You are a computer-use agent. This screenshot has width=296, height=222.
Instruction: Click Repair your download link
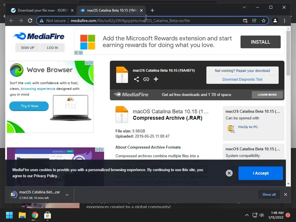click(253, 71)
